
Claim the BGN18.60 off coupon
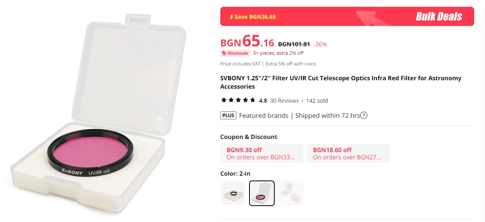348,153
